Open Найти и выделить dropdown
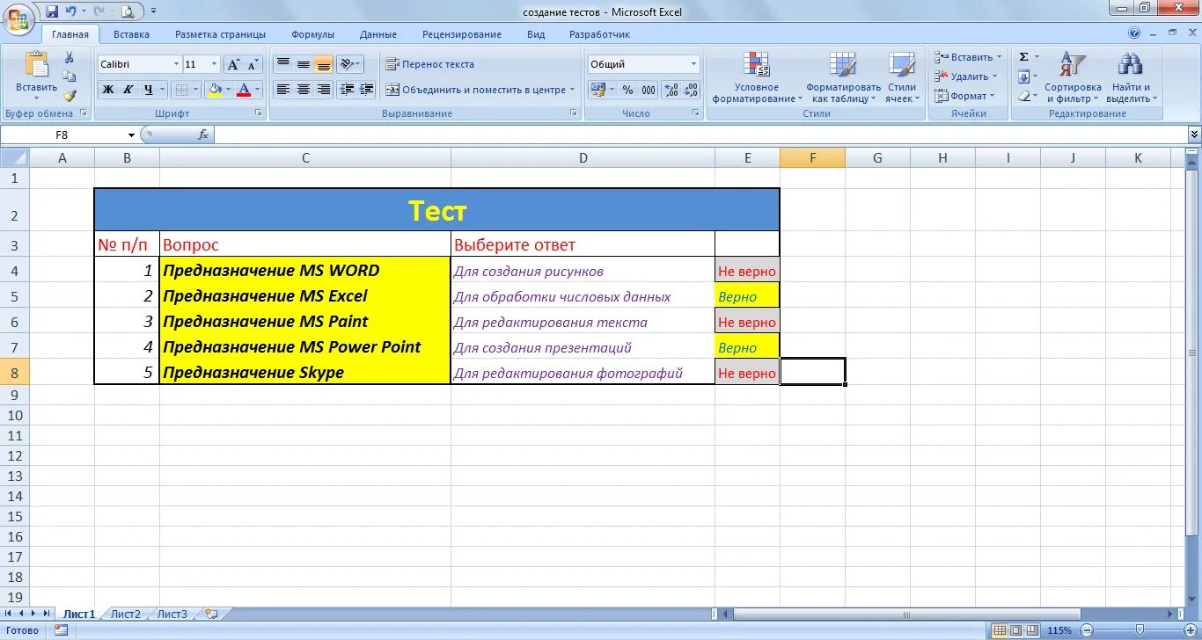Viewport: 1202px width, 640px height. tap(1132, 77)
